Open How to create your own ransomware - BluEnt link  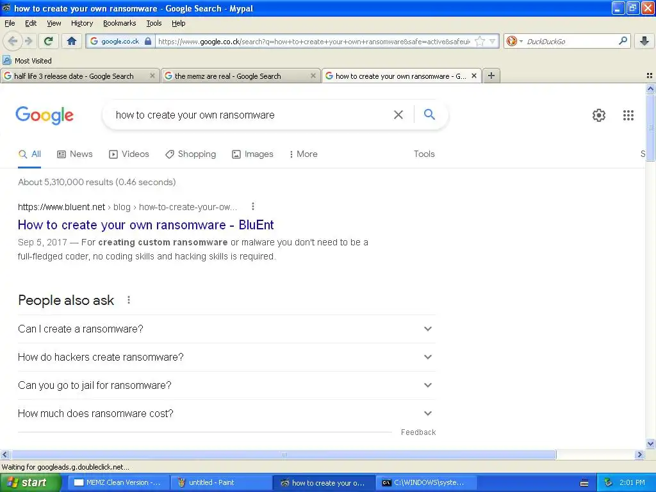[x=145, y=225]
